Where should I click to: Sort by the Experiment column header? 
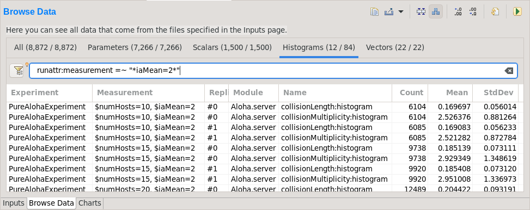(x=50, y=93)
